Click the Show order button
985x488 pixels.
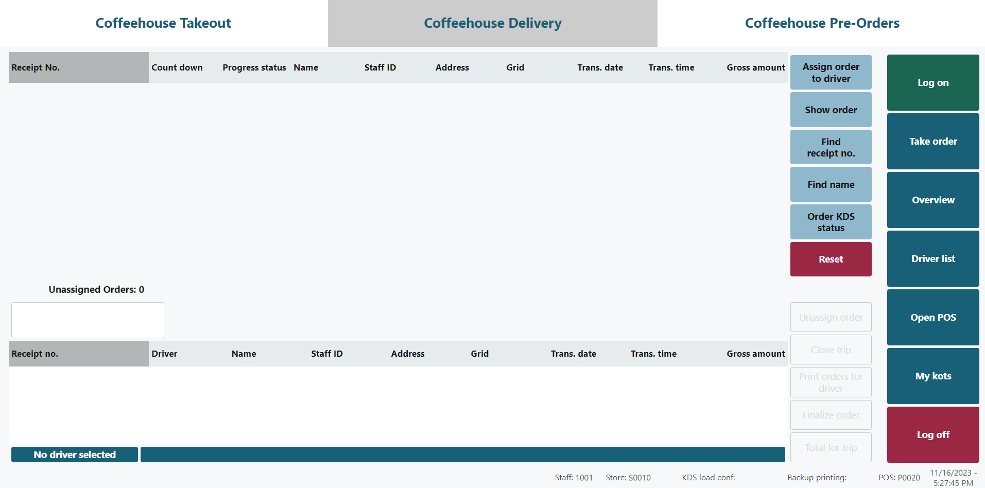(831, 110)
